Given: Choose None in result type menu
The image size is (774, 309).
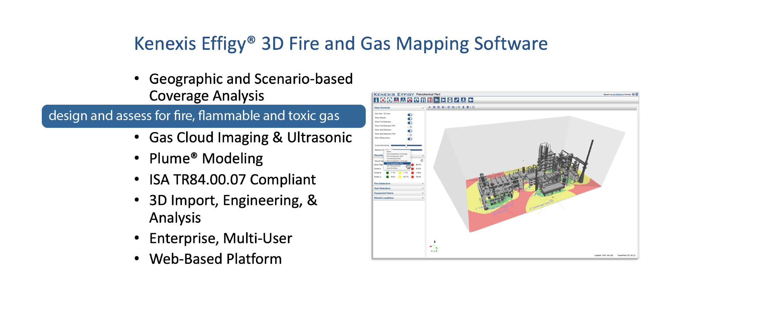Looking at the screenshot, I should 389,151.
